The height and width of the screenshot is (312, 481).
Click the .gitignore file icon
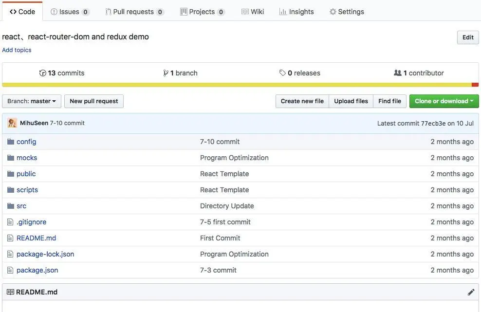(11, 222)
